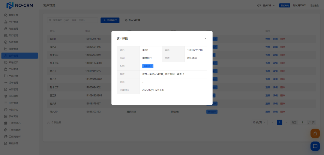The width and height of the screenshot is (324, 155).
Task: Open 部门管理 group icon in sidebar
Action: click(6, 35)
